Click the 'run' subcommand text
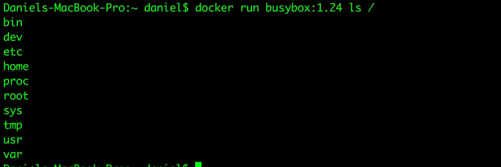501x167 pixels. point(250,8)
